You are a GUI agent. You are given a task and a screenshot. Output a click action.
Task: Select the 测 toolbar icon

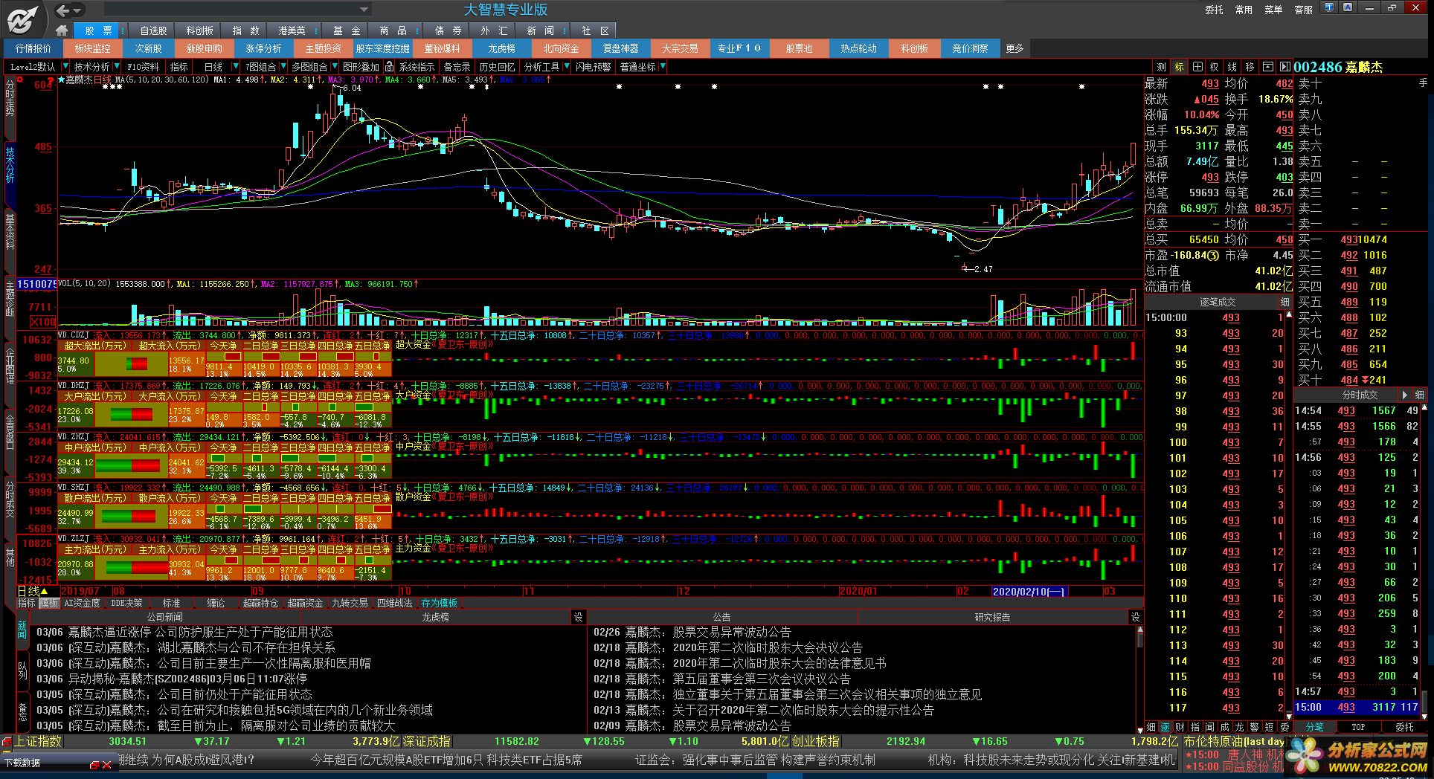(x=1161, y=67)
